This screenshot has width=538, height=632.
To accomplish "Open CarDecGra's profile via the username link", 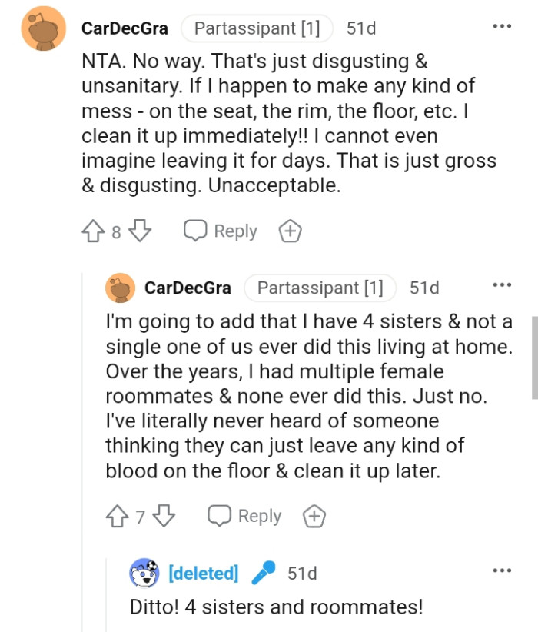I will (x=125, y=28).
